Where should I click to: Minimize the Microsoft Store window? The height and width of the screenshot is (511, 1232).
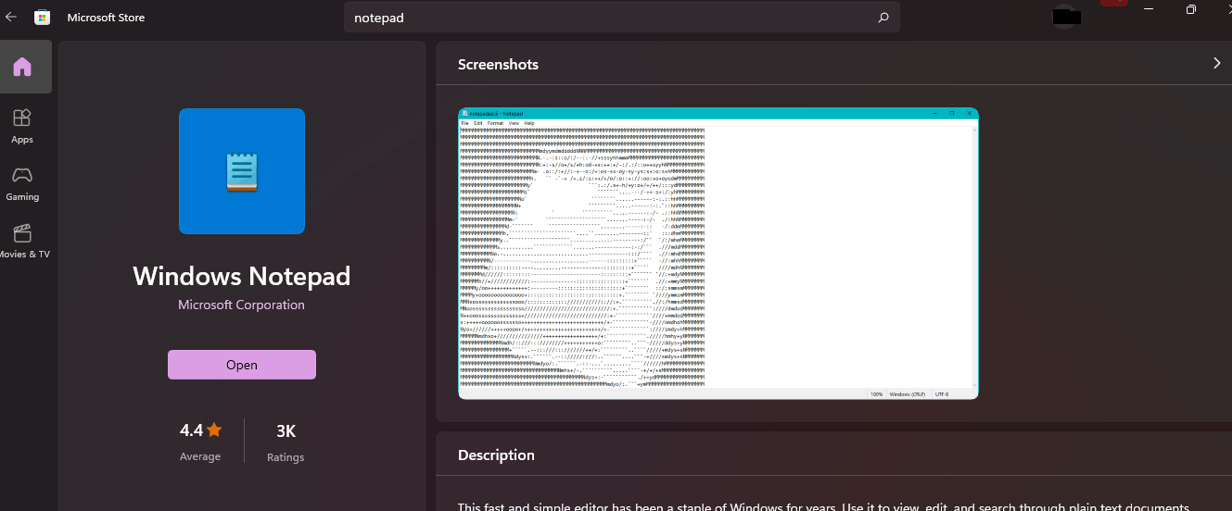[1149, 9]
